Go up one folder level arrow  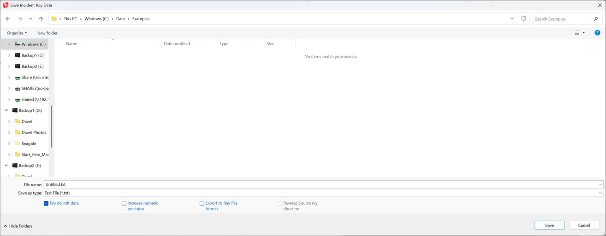click(41, 19)
